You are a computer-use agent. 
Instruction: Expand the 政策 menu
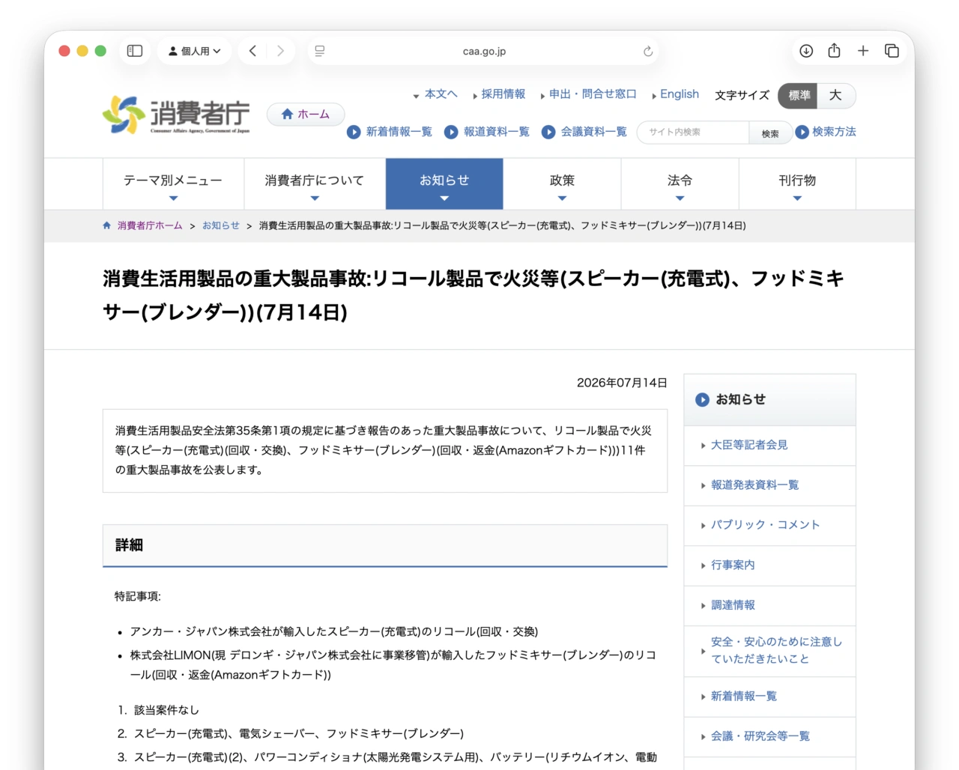[562, 184]
